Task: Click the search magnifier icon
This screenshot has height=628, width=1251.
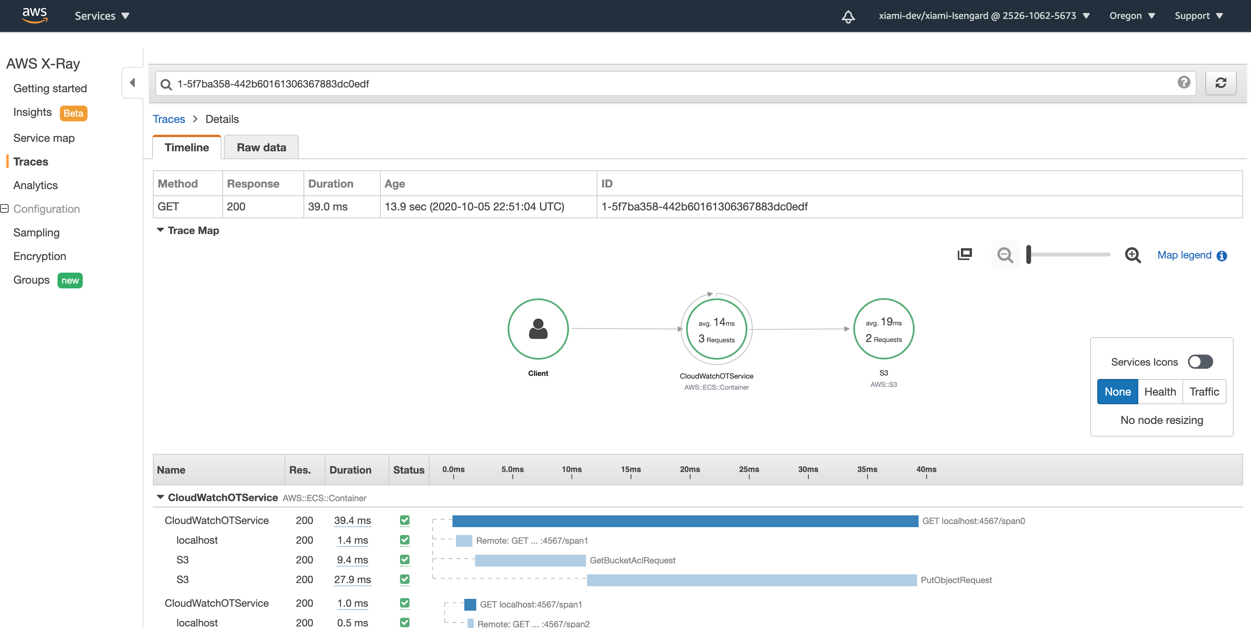Action: pos(166,84)
